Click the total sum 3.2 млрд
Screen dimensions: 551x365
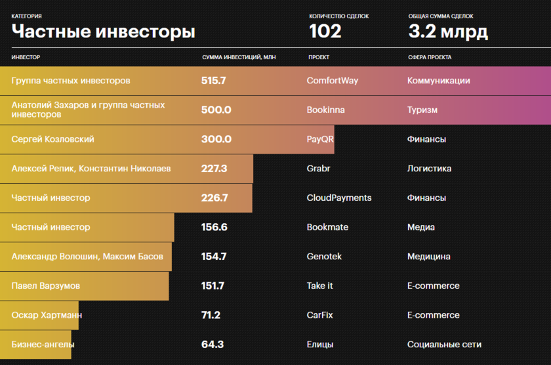[448, 31]
